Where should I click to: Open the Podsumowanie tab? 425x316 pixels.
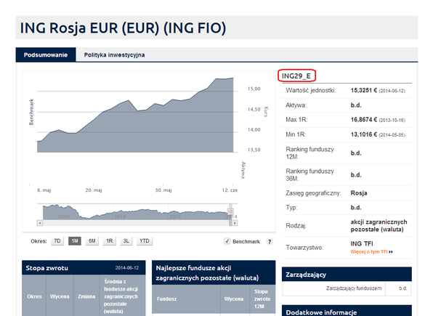click(x=46, y=54)
